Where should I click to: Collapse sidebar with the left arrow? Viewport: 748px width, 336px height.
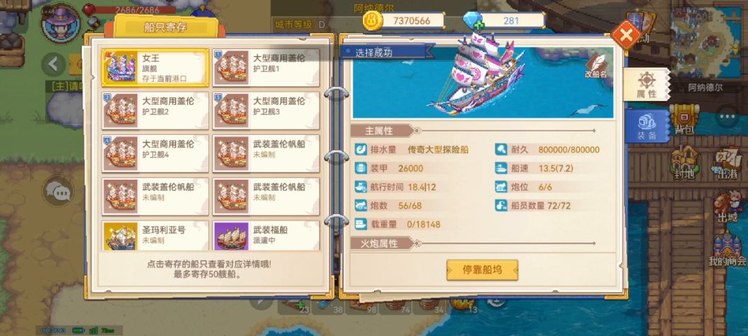click(x=53, y=64)
